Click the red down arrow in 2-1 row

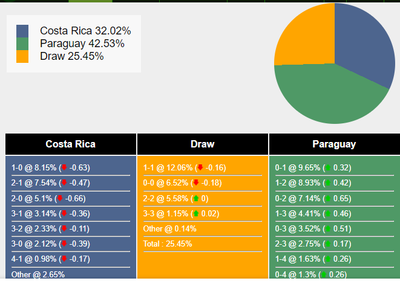click(64, 182)
